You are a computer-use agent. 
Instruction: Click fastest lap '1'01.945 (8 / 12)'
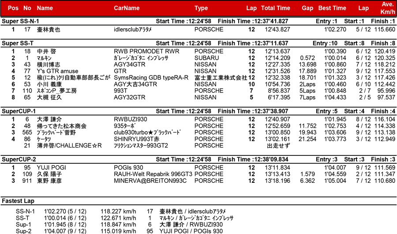click(x=65, y=225)
